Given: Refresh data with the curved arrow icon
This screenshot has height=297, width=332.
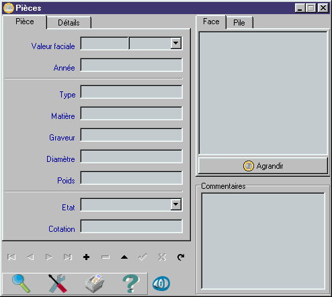Looking at the screenshot, I should (181, 257).
